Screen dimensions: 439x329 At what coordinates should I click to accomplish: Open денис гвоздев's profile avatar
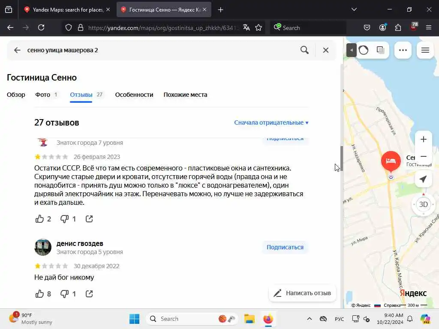(43, 247)
